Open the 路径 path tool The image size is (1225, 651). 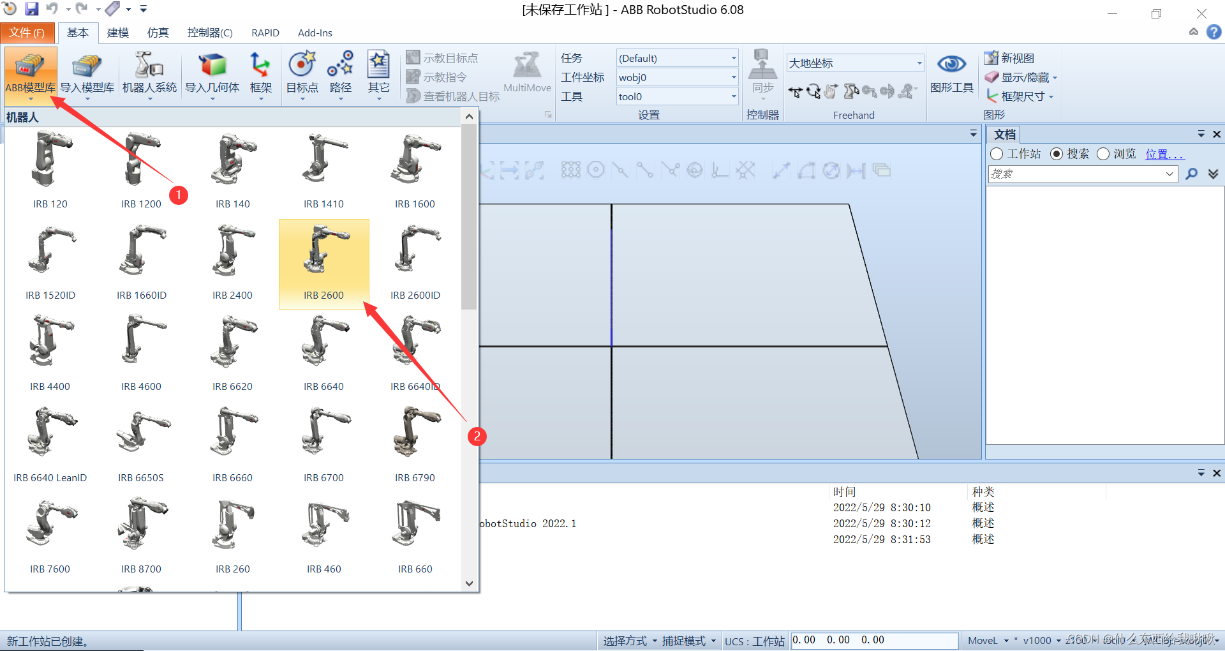click(340, 74)
